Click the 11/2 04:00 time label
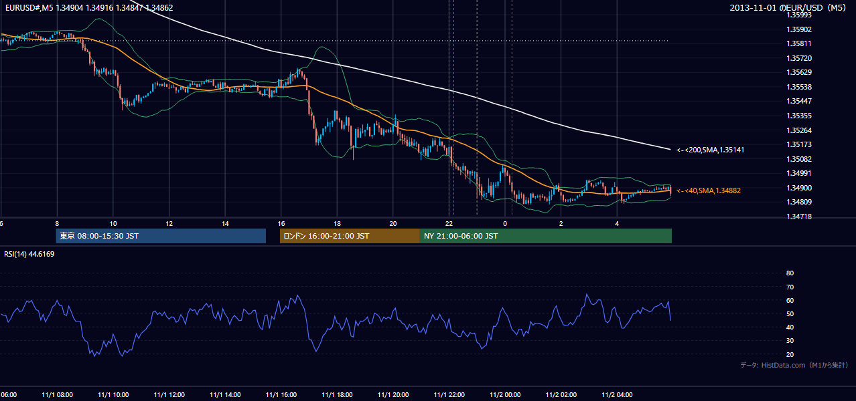 click(x=617, y=395)
